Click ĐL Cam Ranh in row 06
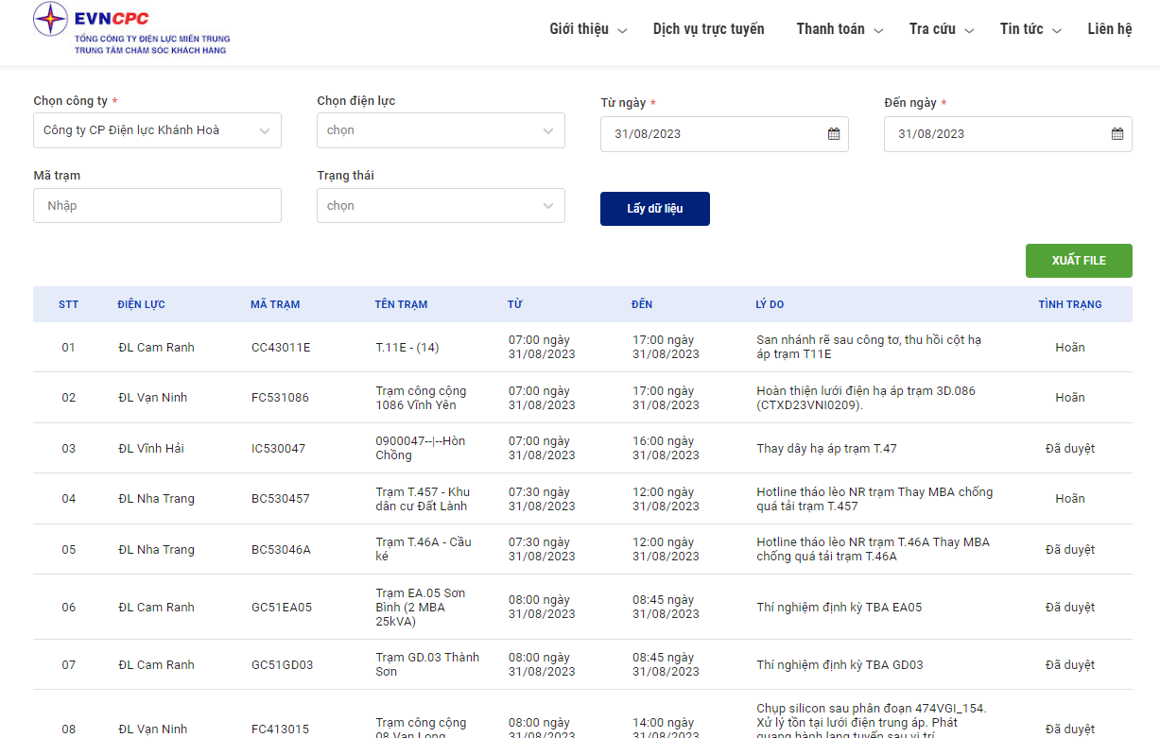 click(156, 608)
